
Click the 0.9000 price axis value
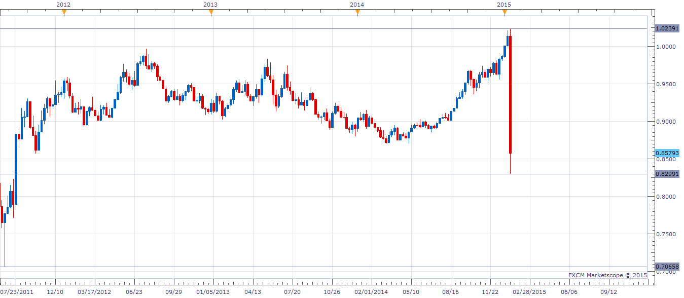pos(666,122)
